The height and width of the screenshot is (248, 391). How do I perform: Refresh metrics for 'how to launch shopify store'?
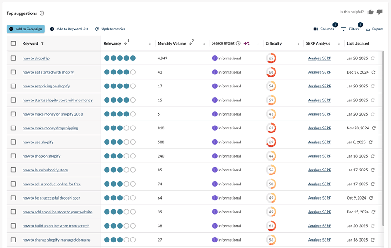coord(373,170)
